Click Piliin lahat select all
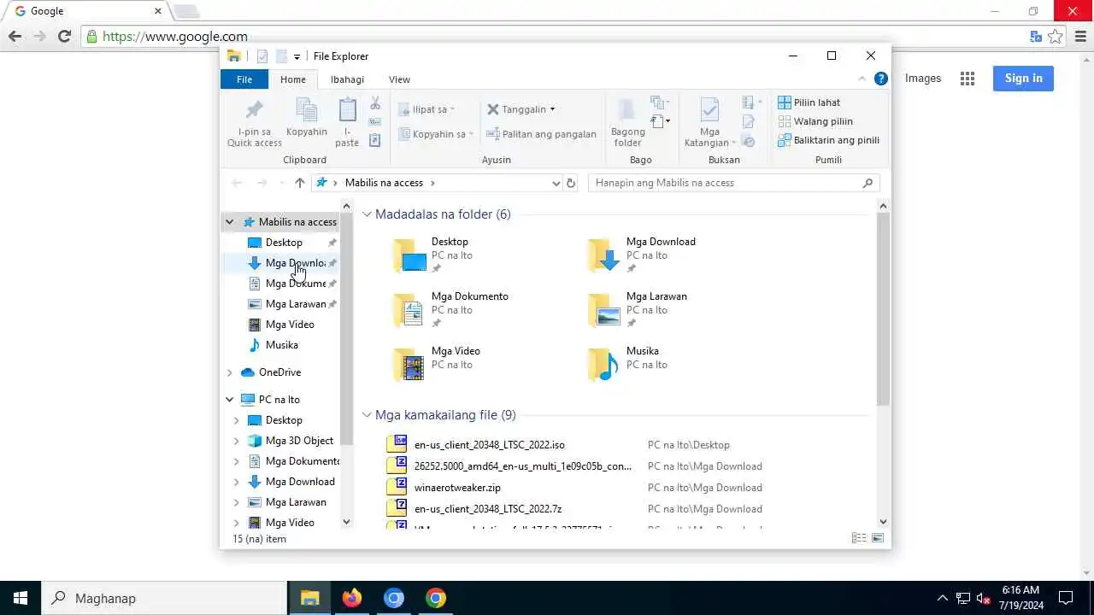1094x615 pixels. (x=809, y=102)
